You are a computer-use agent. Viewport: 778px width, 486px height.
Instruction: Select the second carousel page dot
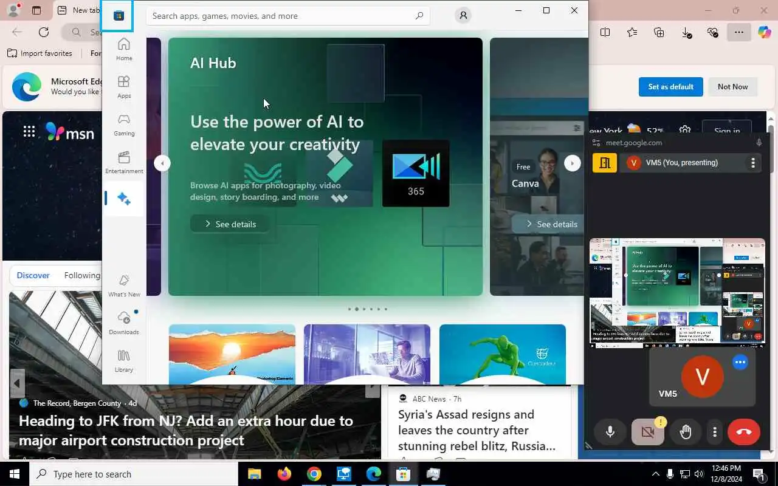tap(357, 309)
